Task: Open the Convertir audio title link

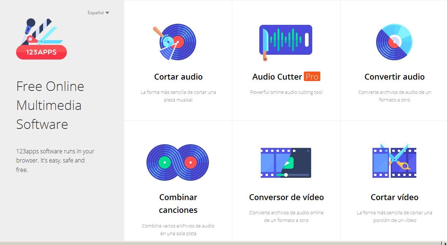Action: pyautogui.click(x=394, y=77)
